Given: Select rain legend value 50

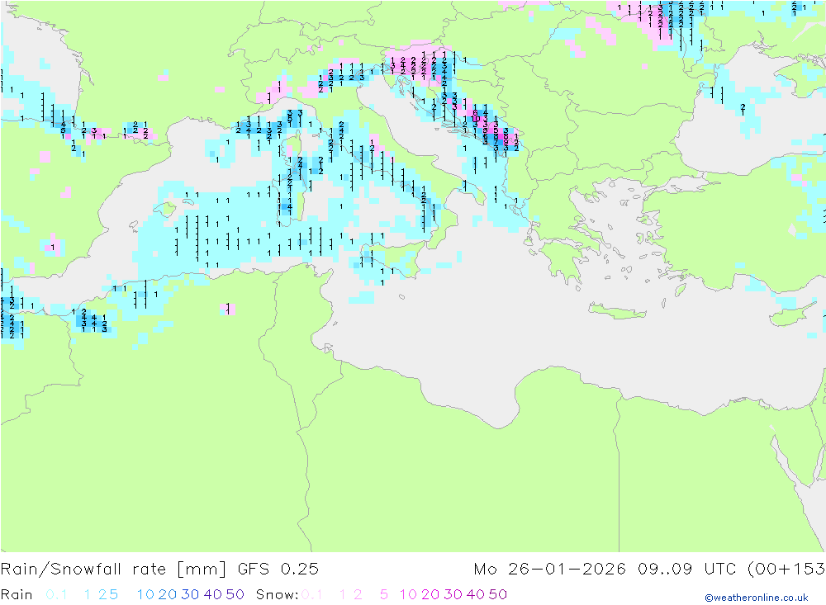Looking at the screenshot, I should (235, 594).
